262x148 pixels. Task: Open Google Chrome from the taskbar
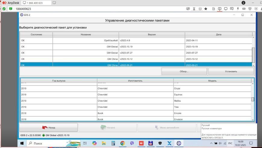[x=123, y=143]
